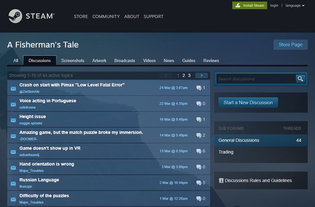
Task: Click envelope icon beside Difficulty of the puzzles
Action: (x=13, y=199)
